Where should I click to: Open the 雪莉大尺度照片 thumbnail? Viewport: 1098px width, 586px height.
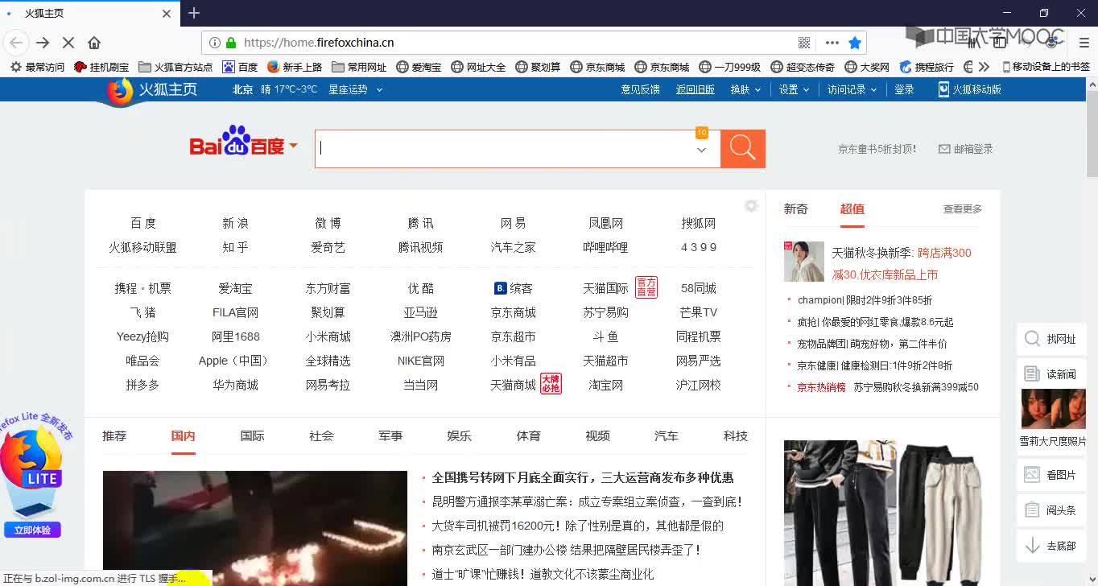[x=1053, y=410]
